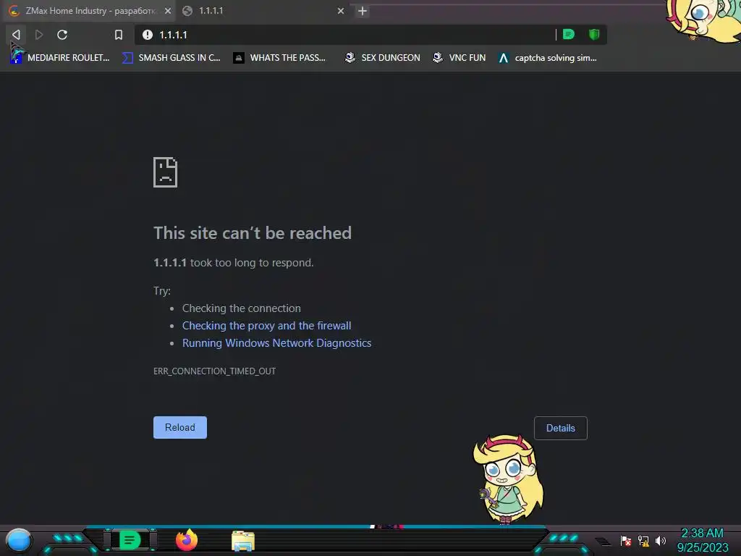The height and width of the screenshot is (556, 741).
Task: Open a new tab with the plus button
Action: (x=363, y=11)
